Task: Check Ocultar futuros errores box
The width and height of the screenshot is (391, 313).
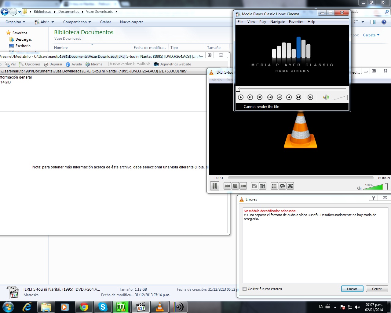Action: tap(244, 289)
